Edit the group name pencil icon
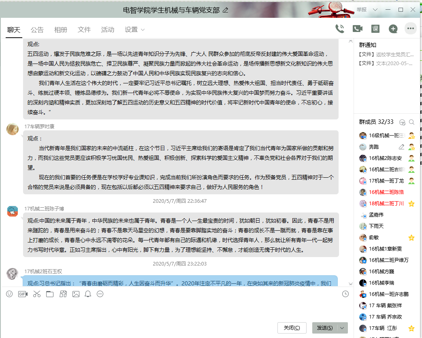 (x=226, y=10)
